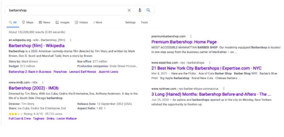This screenshot has width=284, height=137.
Task: Open three-dot menu beside nytimes.com result
Action: click(224, 89)
